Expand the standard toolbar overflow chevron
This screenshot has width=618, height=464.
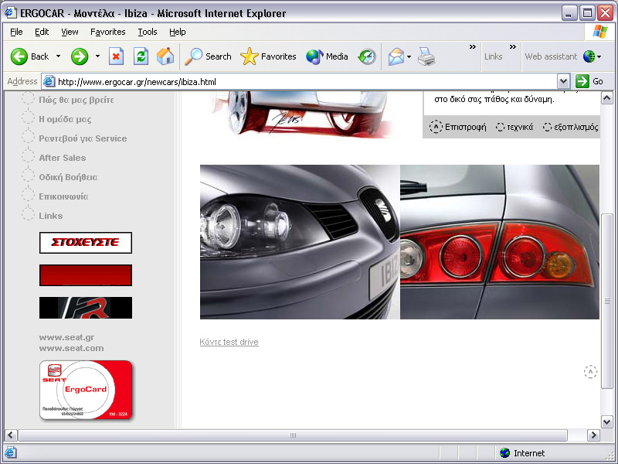pyautogui.click(x=473, y=47)
